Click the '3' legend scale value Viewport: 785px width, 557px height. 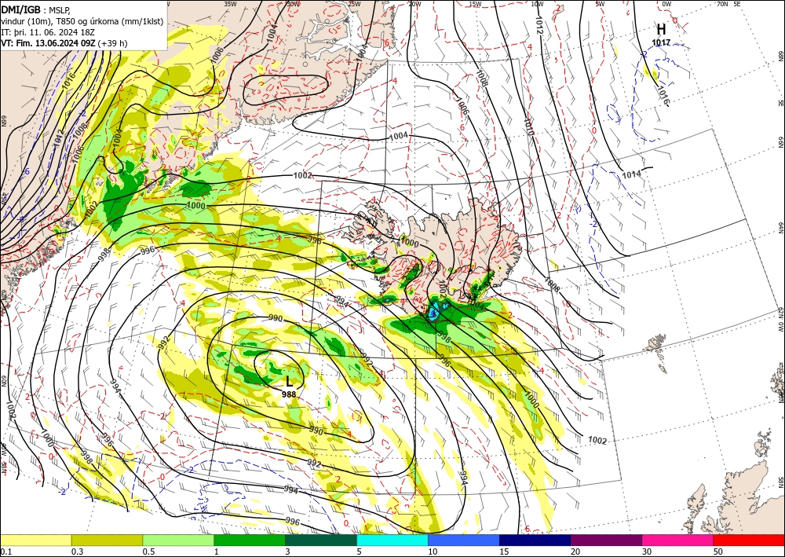pos(288,552)
